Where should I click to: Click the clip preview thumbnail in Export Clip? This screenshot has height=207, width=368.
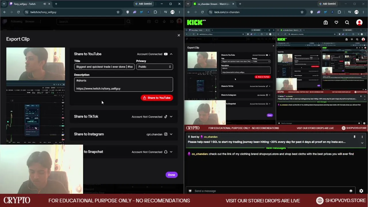coord(36,95)
